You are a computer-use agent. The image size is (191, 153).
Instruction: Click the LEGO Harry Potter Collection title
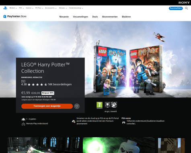click(x=45, y=68)
